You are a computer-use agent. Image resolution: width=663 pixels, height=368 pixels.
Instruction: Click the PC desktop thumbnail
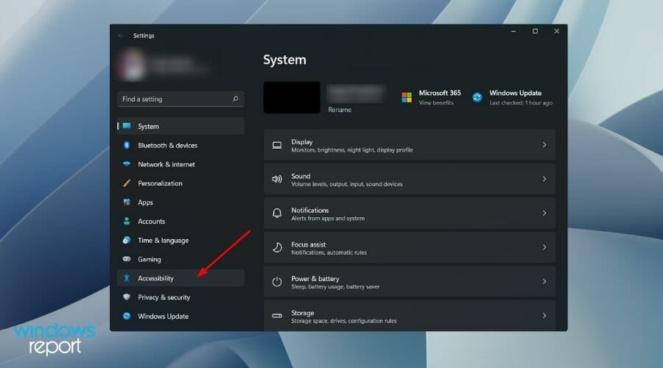point(292,98)
